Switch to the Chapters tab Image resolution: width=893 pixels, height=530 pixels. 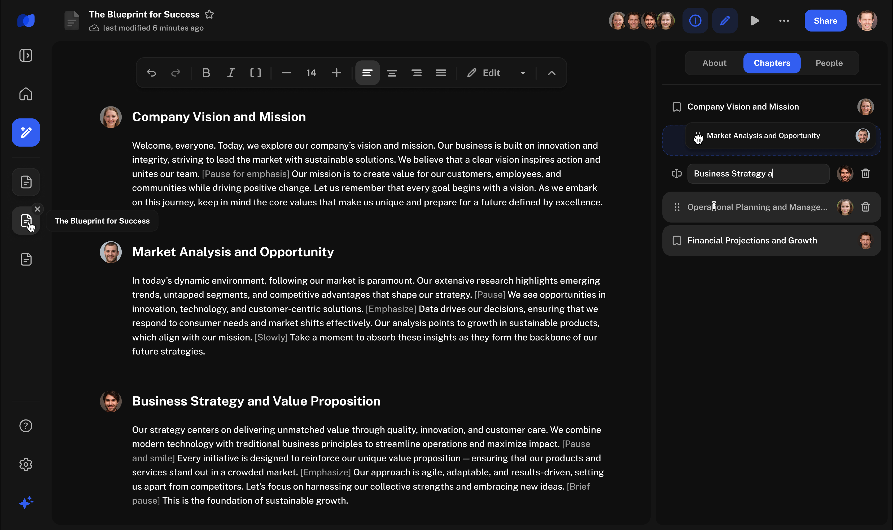[x=772, y=63]
